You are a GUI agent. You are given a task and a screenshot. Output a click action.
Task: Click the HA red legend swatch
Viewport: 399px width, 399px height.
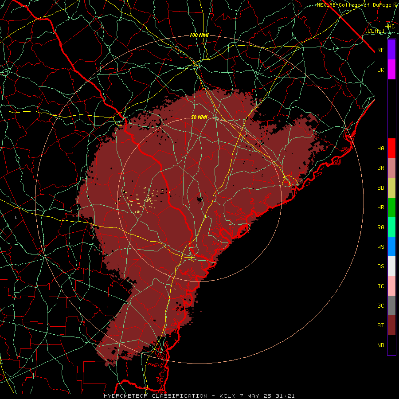(391, 148)
